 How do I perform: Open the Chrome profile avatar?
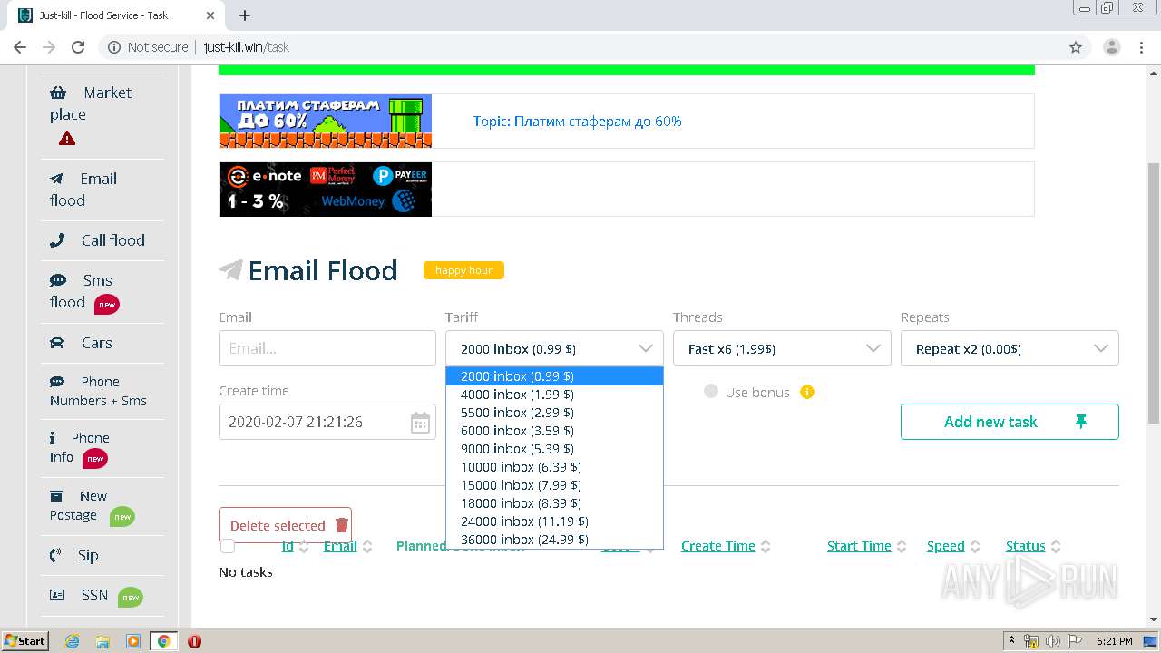tap(1111, 47)
